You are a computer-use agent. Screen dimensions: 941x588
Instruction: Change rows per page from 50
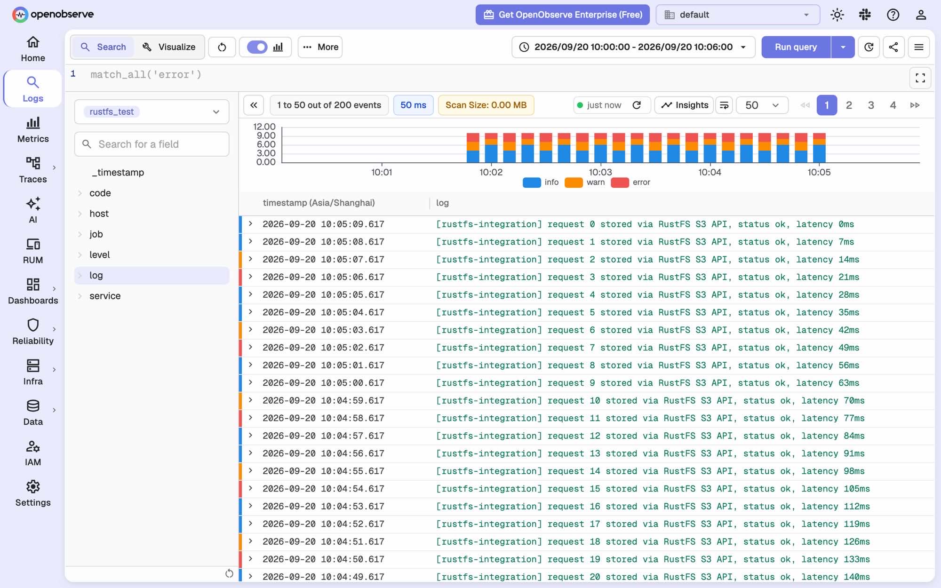[762, 105]
